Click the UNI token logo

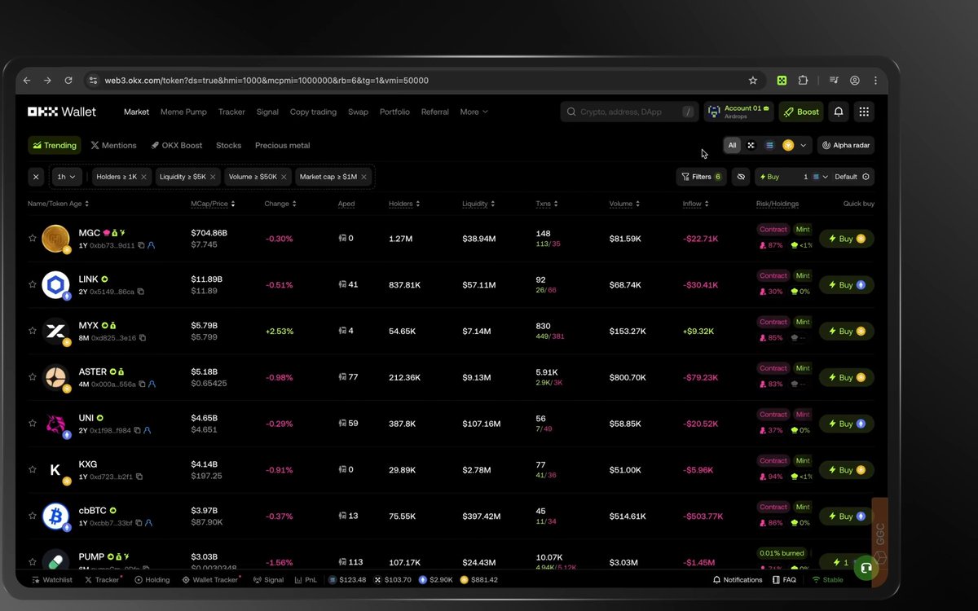[55, 424]
